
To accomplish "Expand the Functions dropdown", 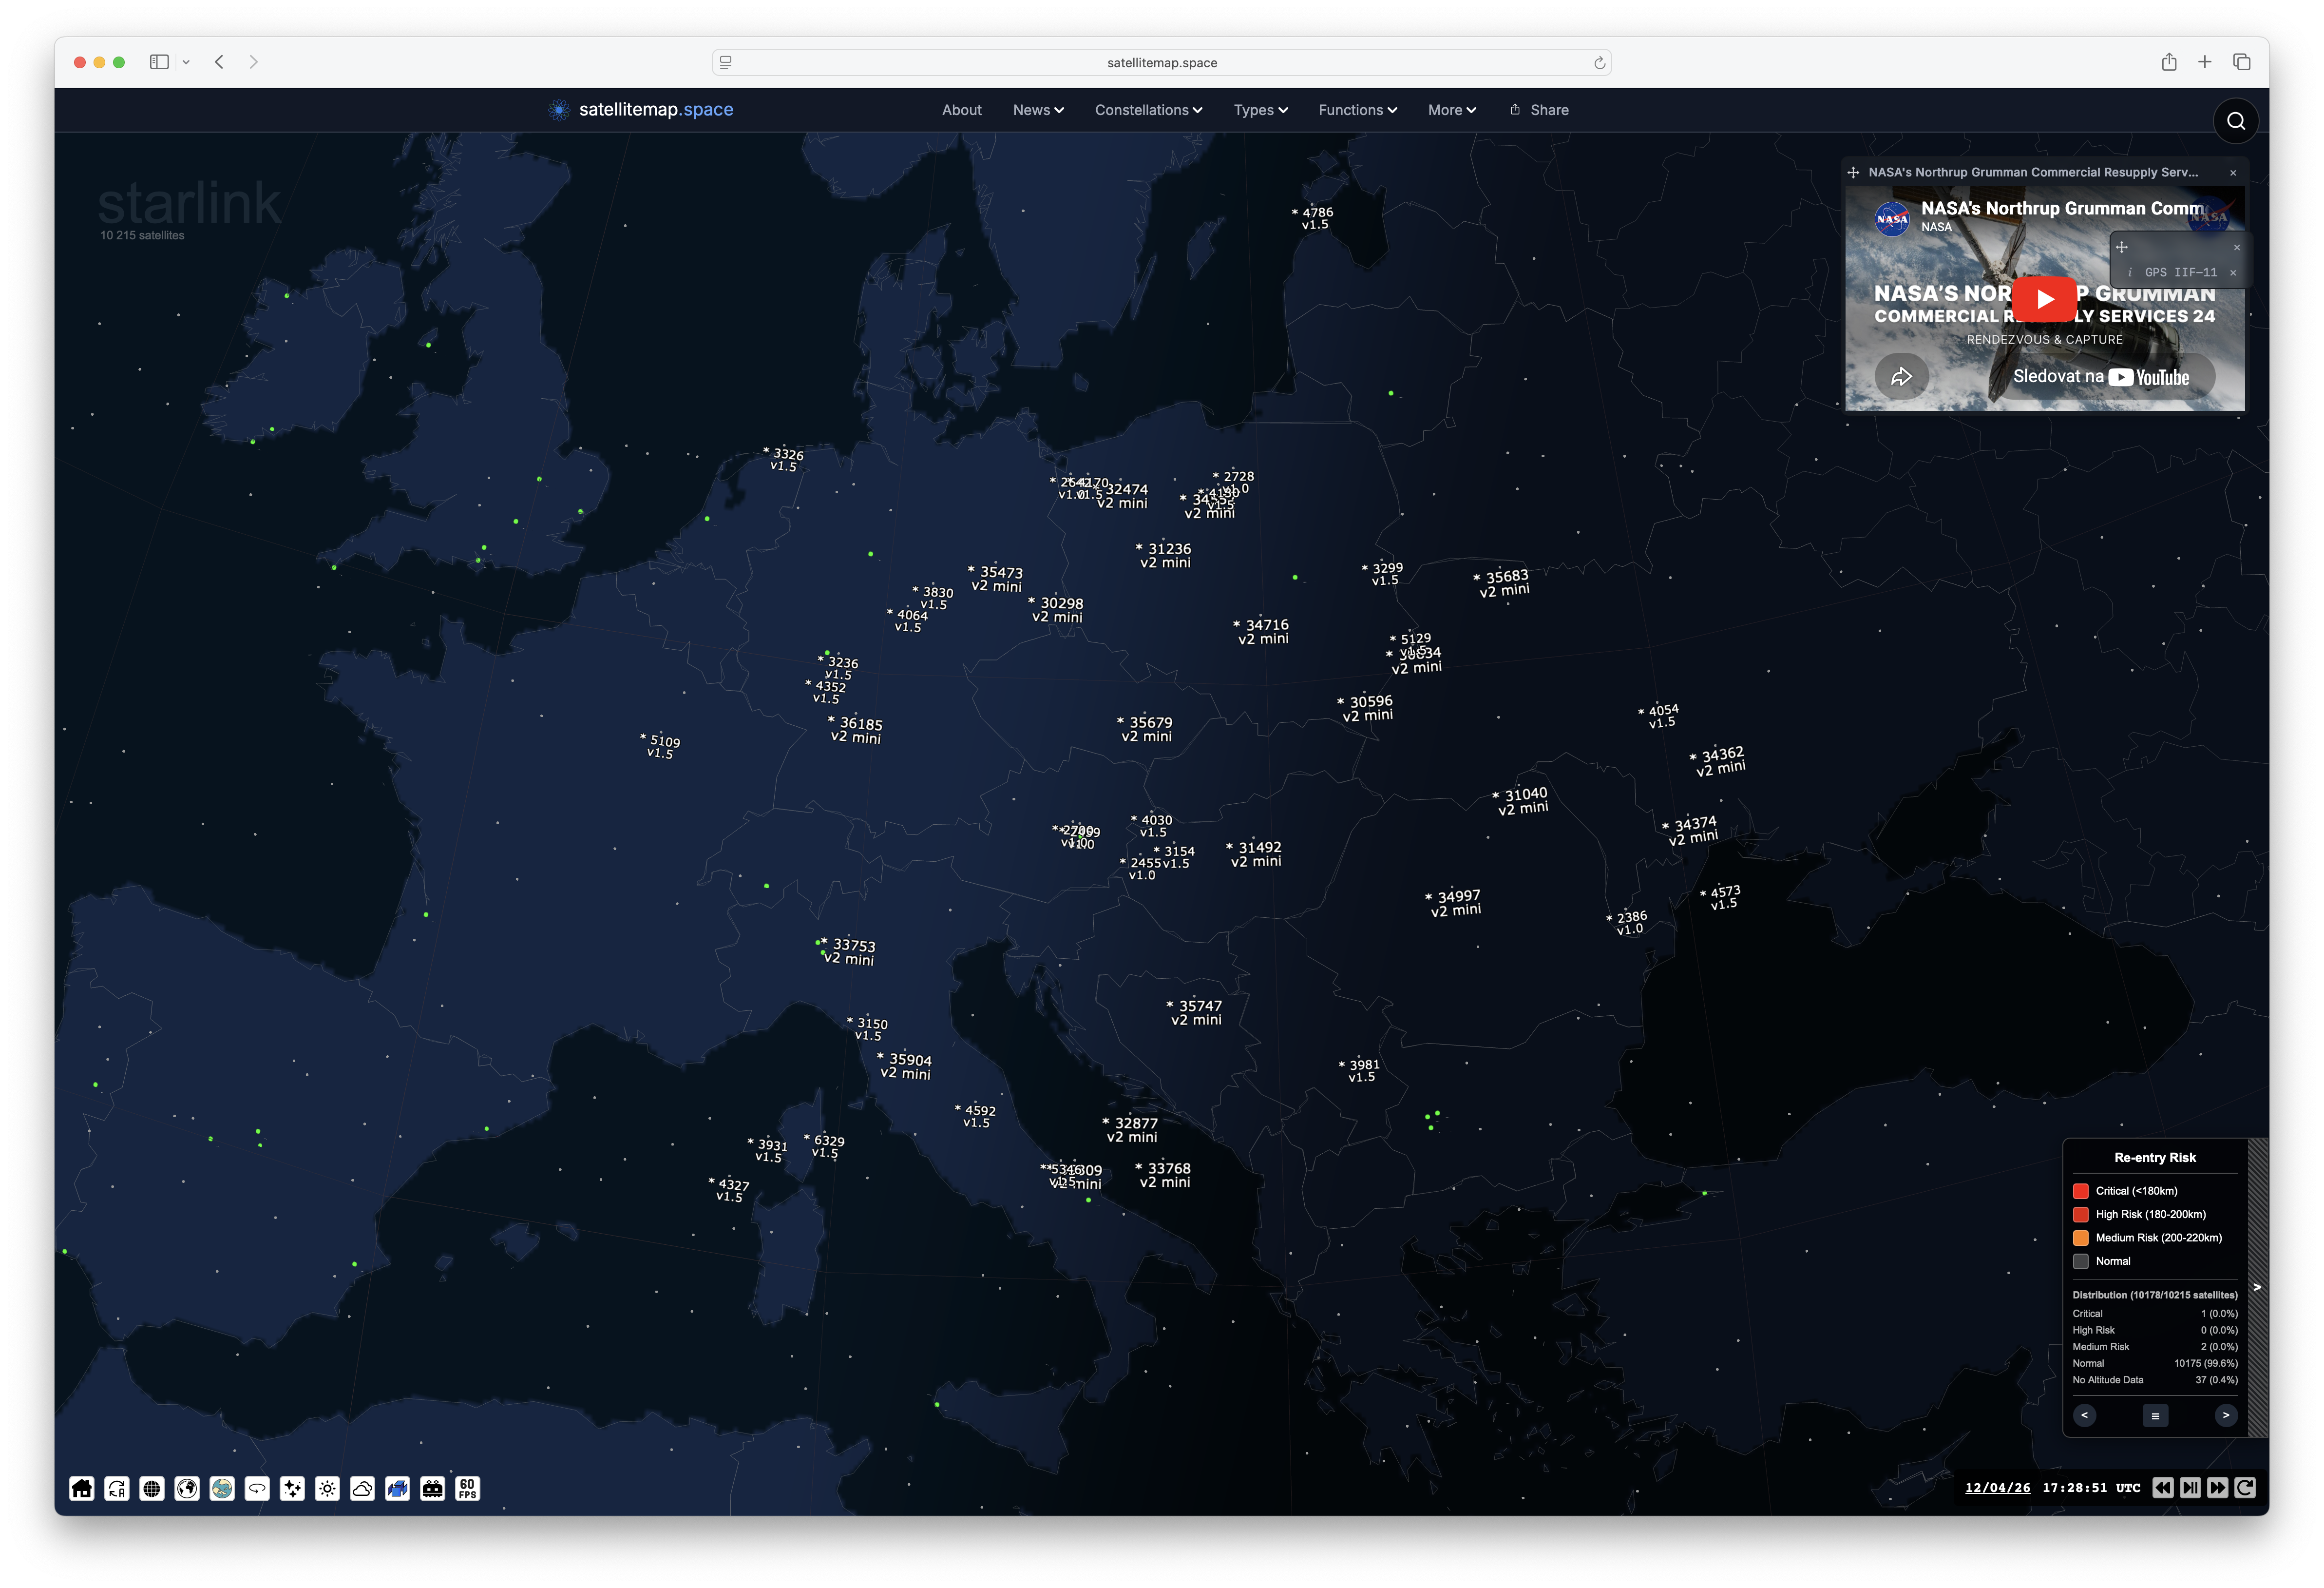I will [x=1357, y=110].
